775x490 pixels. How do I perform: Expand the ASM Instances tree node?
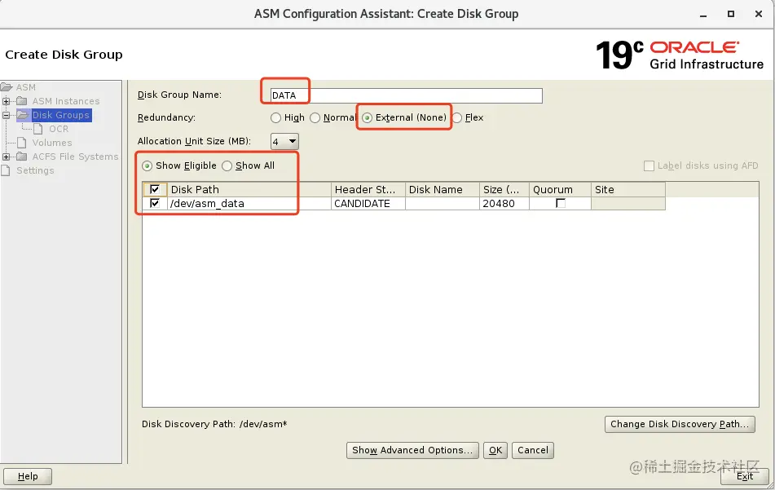(x=6, y=101)
